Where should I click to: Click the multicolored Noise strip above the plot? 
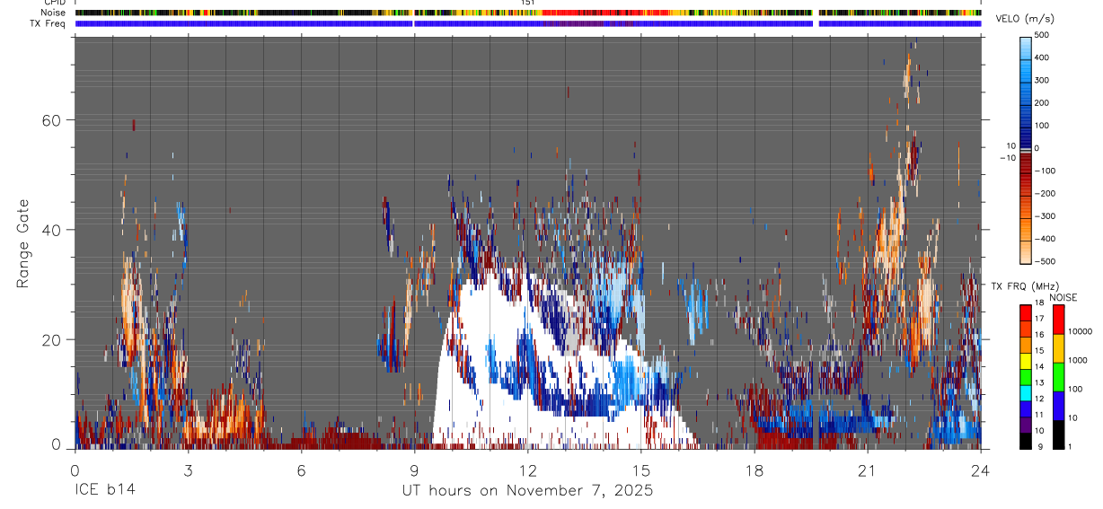528,13
